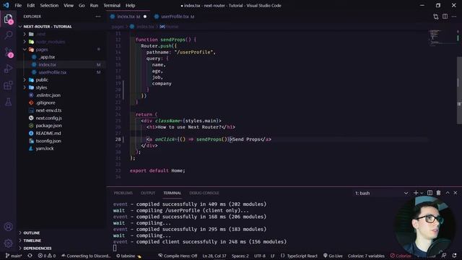Switch to the userProfile.tsx tab
The width and height of the screenshot is (462, 260).
click(175, 17)
